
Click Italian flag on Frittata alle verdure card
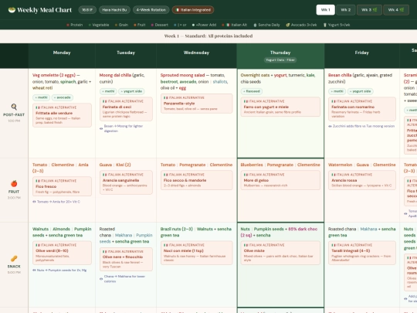click(38, 107)
